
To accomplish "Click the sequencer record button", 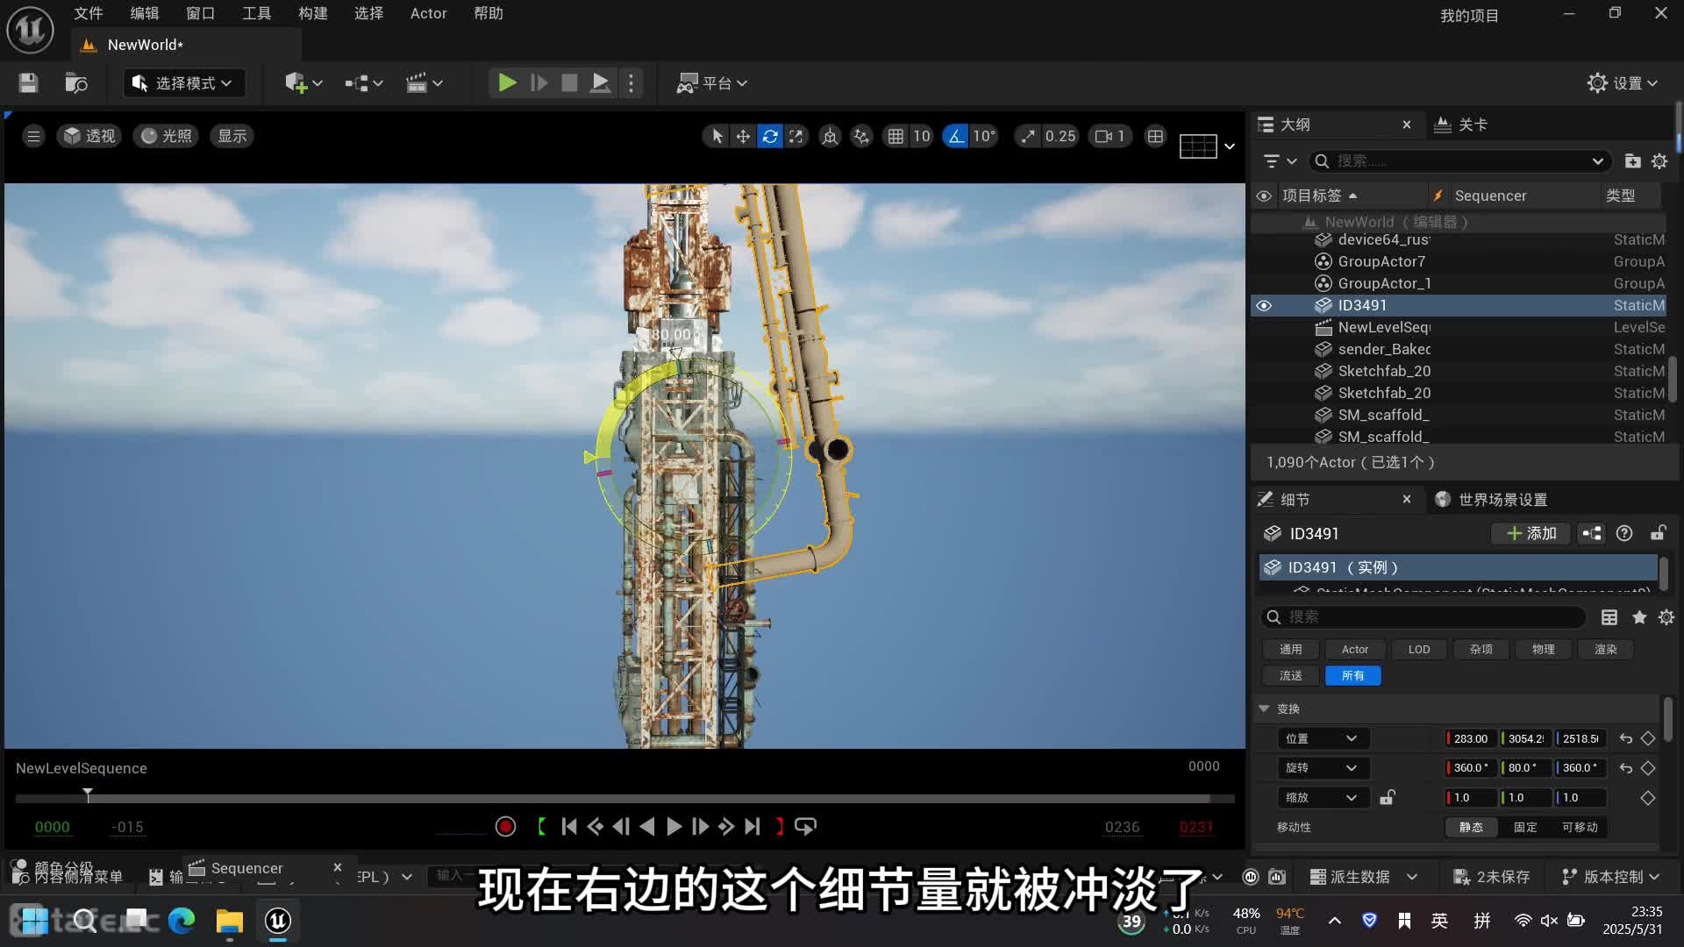I will 505,827.
